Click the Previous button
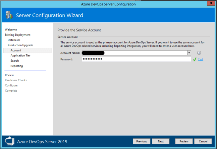217x149 pixels. (141, 141)
